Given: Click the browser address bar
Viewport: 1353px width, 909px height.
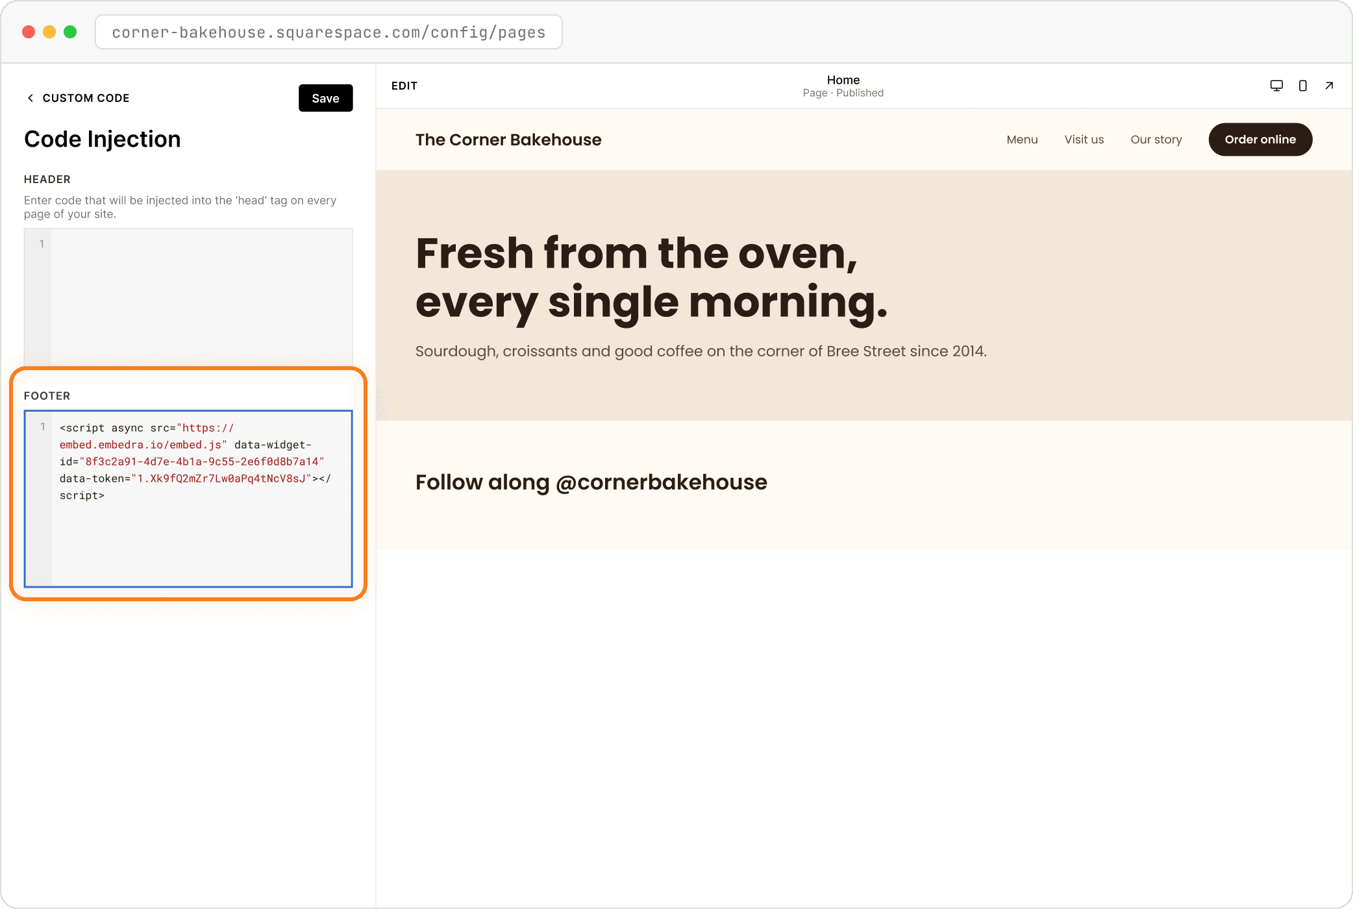Looking at the screenshot, I should coord(329,32).
